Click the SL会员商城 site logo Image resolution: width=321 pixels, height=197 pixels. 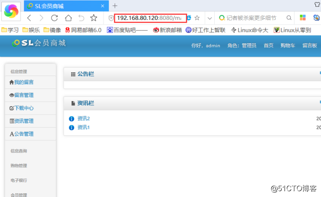pyautogui.click(x=39, y=43)
